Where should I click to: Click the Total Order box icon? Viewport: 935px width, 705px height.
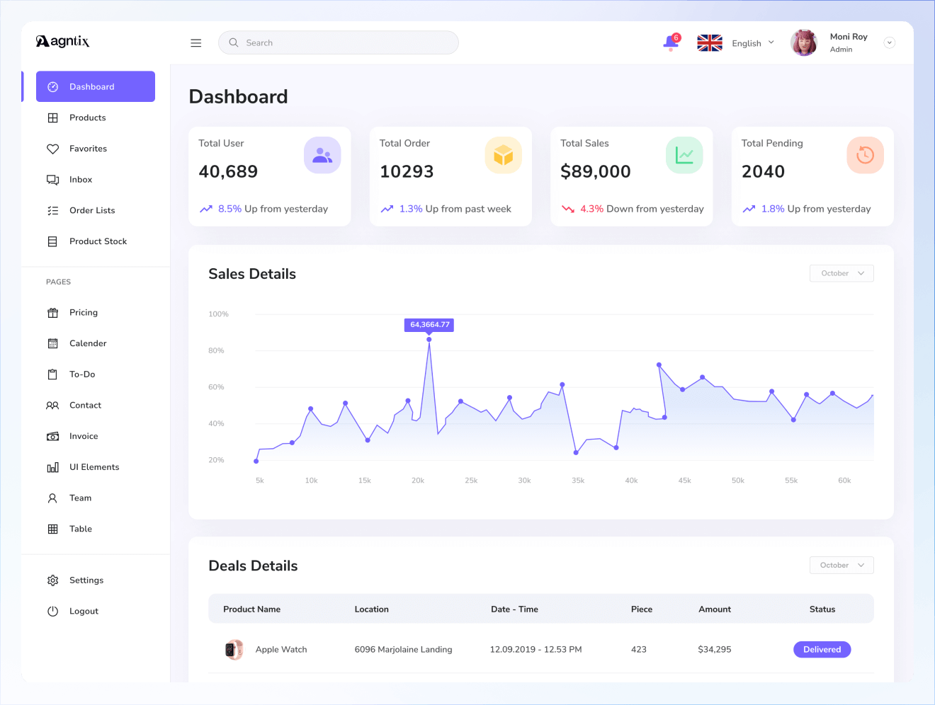pos(503,155)
